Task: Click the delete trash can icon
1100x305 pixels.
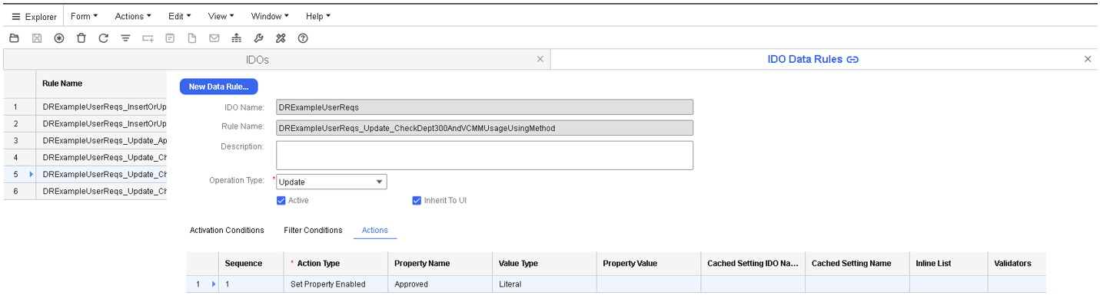Action: pos(81,38)
